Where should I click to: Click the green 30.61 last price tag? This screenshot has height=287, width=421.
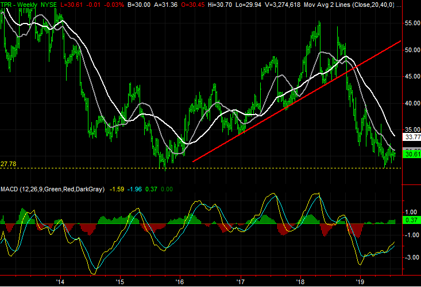click(411, 154)
